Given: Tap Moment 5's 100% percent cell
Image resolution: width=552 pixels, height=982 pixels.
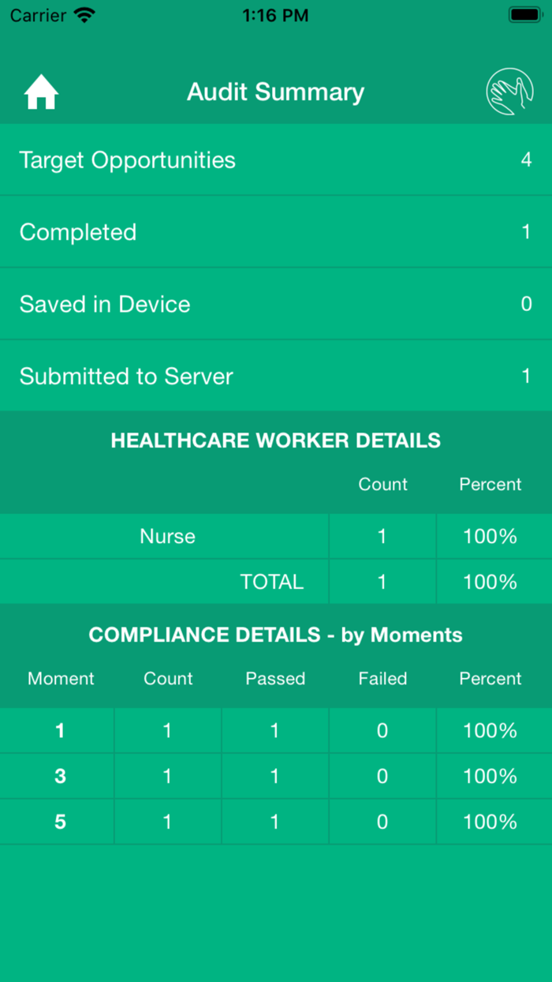Looking at the screenshot, I should pyautogui.click(x=490, y=821).
